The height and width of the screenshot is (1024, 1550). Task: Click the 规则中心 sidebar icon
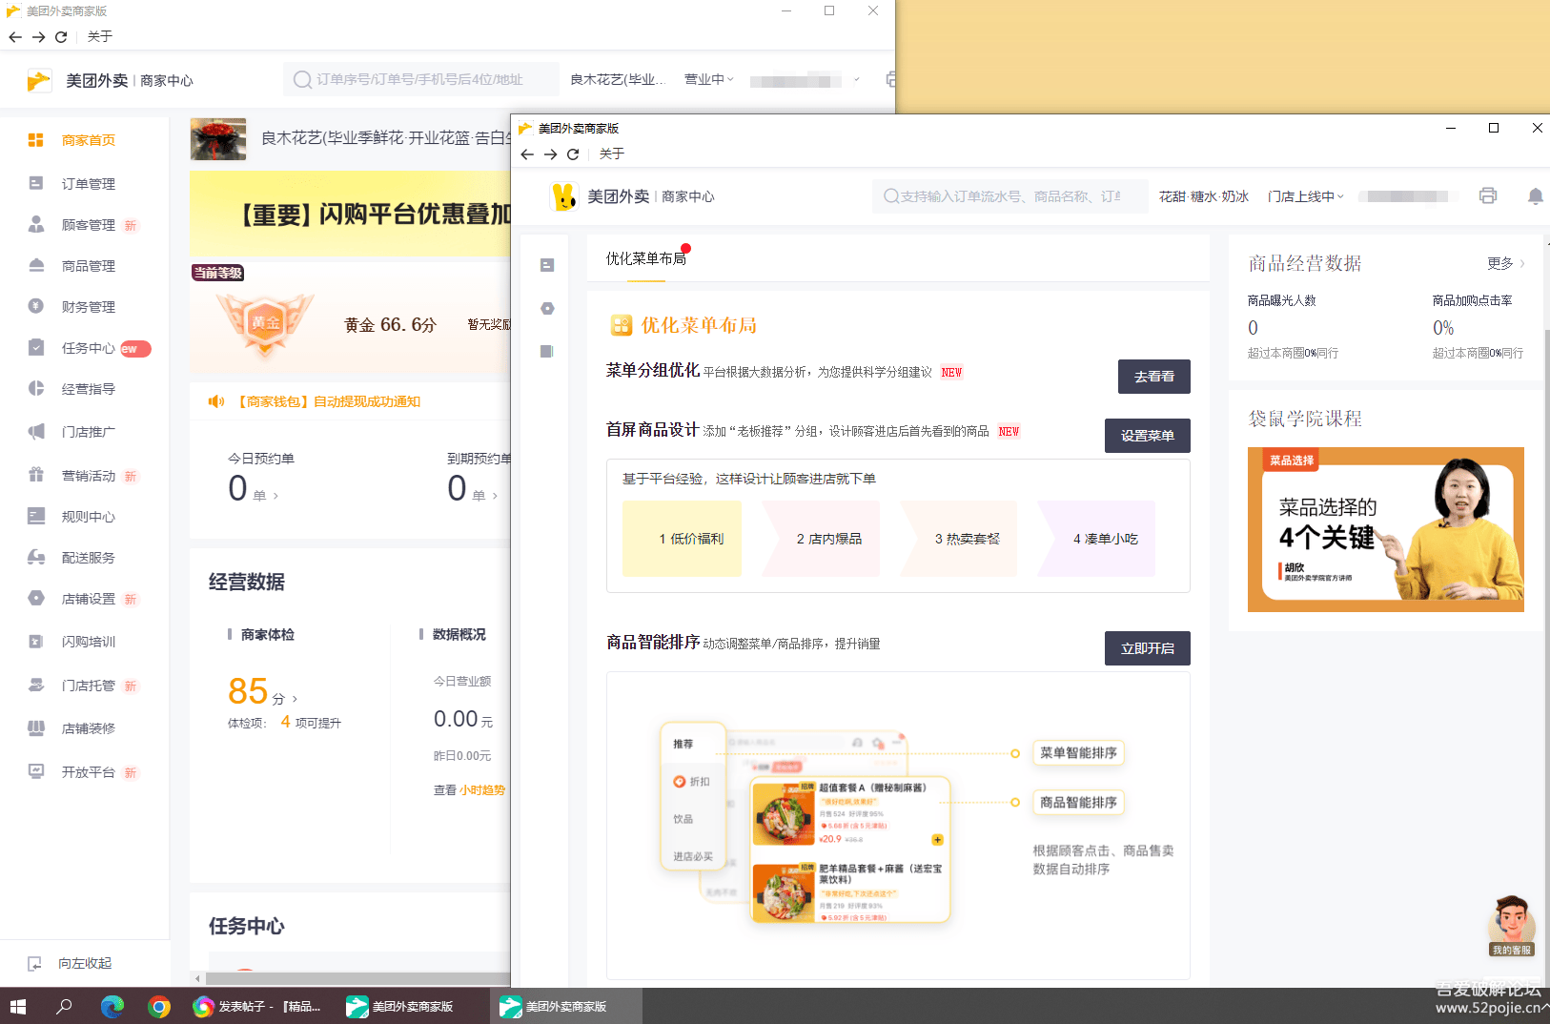coord(36,516)
